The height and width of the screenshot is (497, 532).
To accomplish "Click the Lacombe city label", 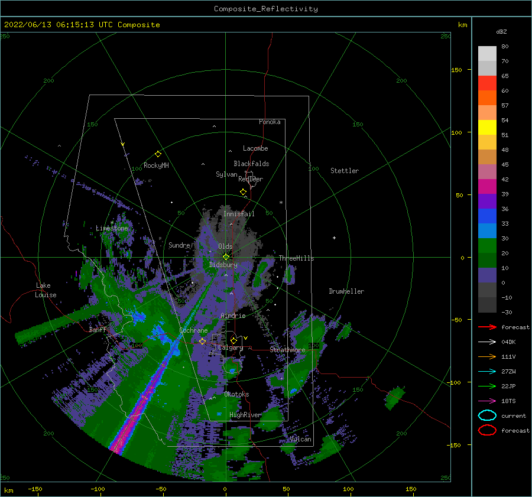I will [255, 148].
